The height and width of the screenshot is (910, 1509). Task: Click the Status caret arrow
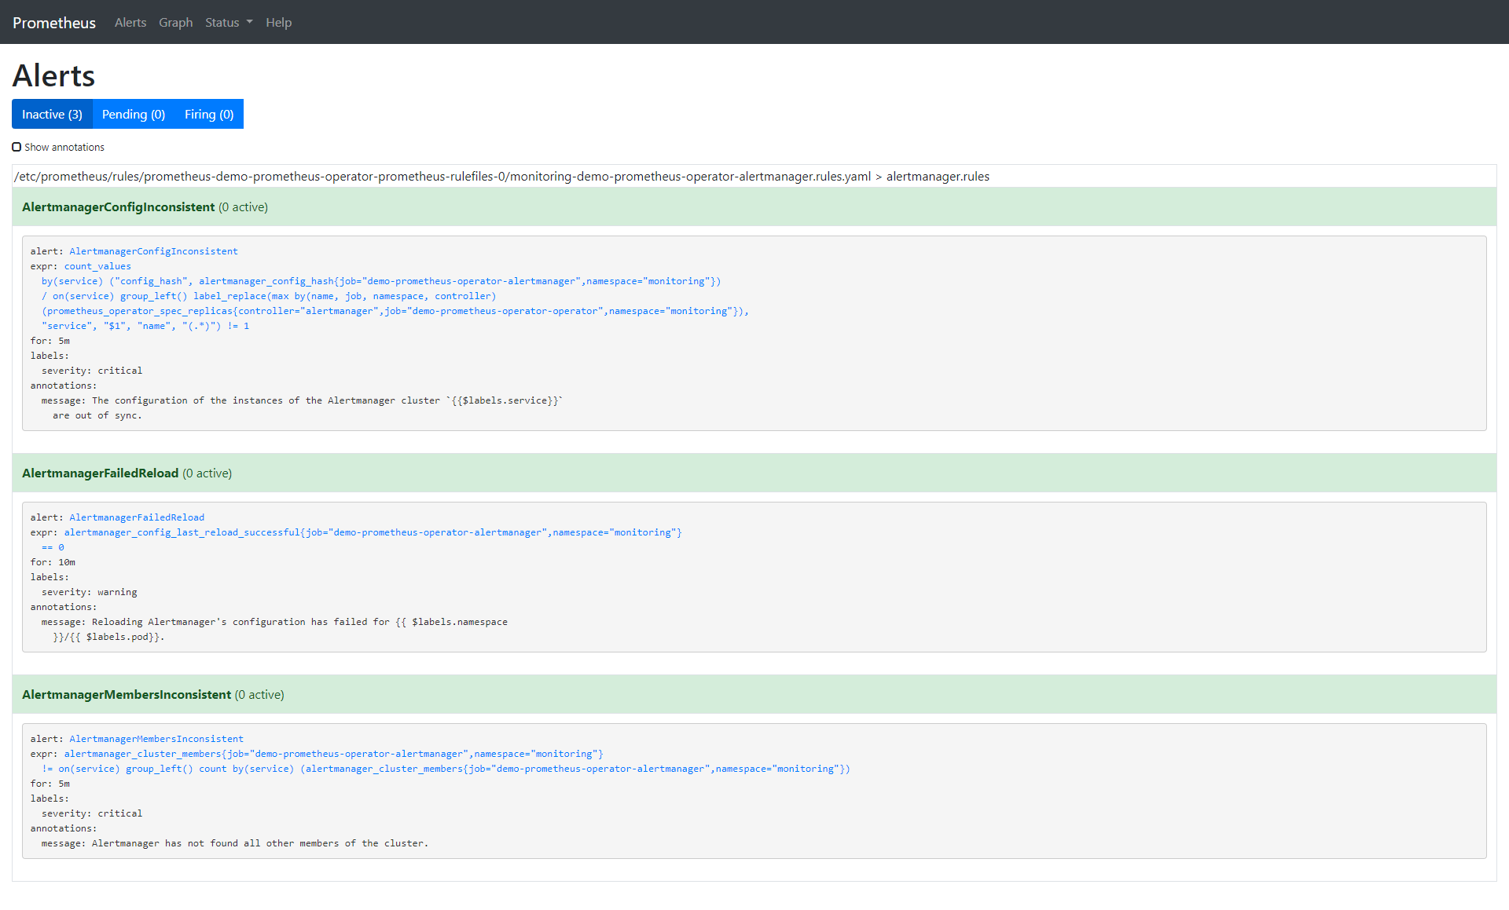coord(249,22)
